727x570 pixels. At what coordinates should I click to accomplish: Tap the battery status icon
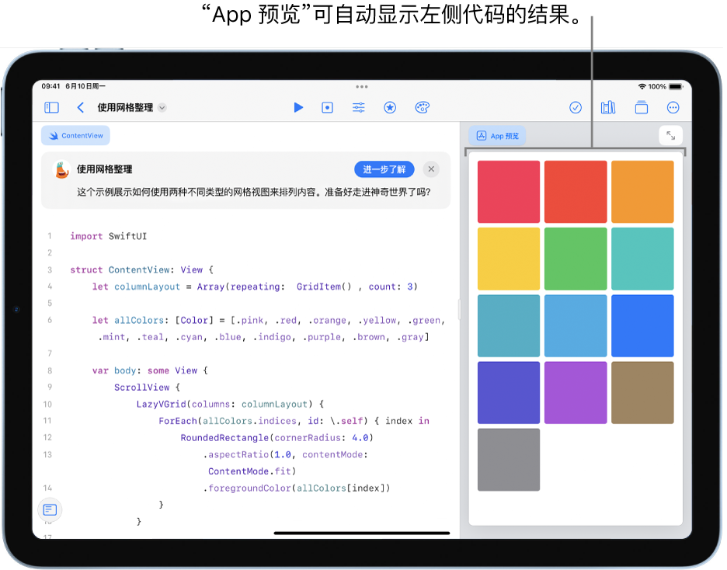pyautogui.click(x=676, y=87)
